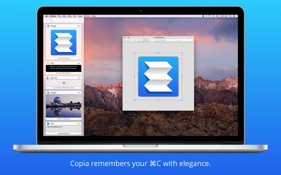Click the pdf file type icon
The width and height of the screenshot is (281, 175).
pyautogui.click(x=48, y=78)
